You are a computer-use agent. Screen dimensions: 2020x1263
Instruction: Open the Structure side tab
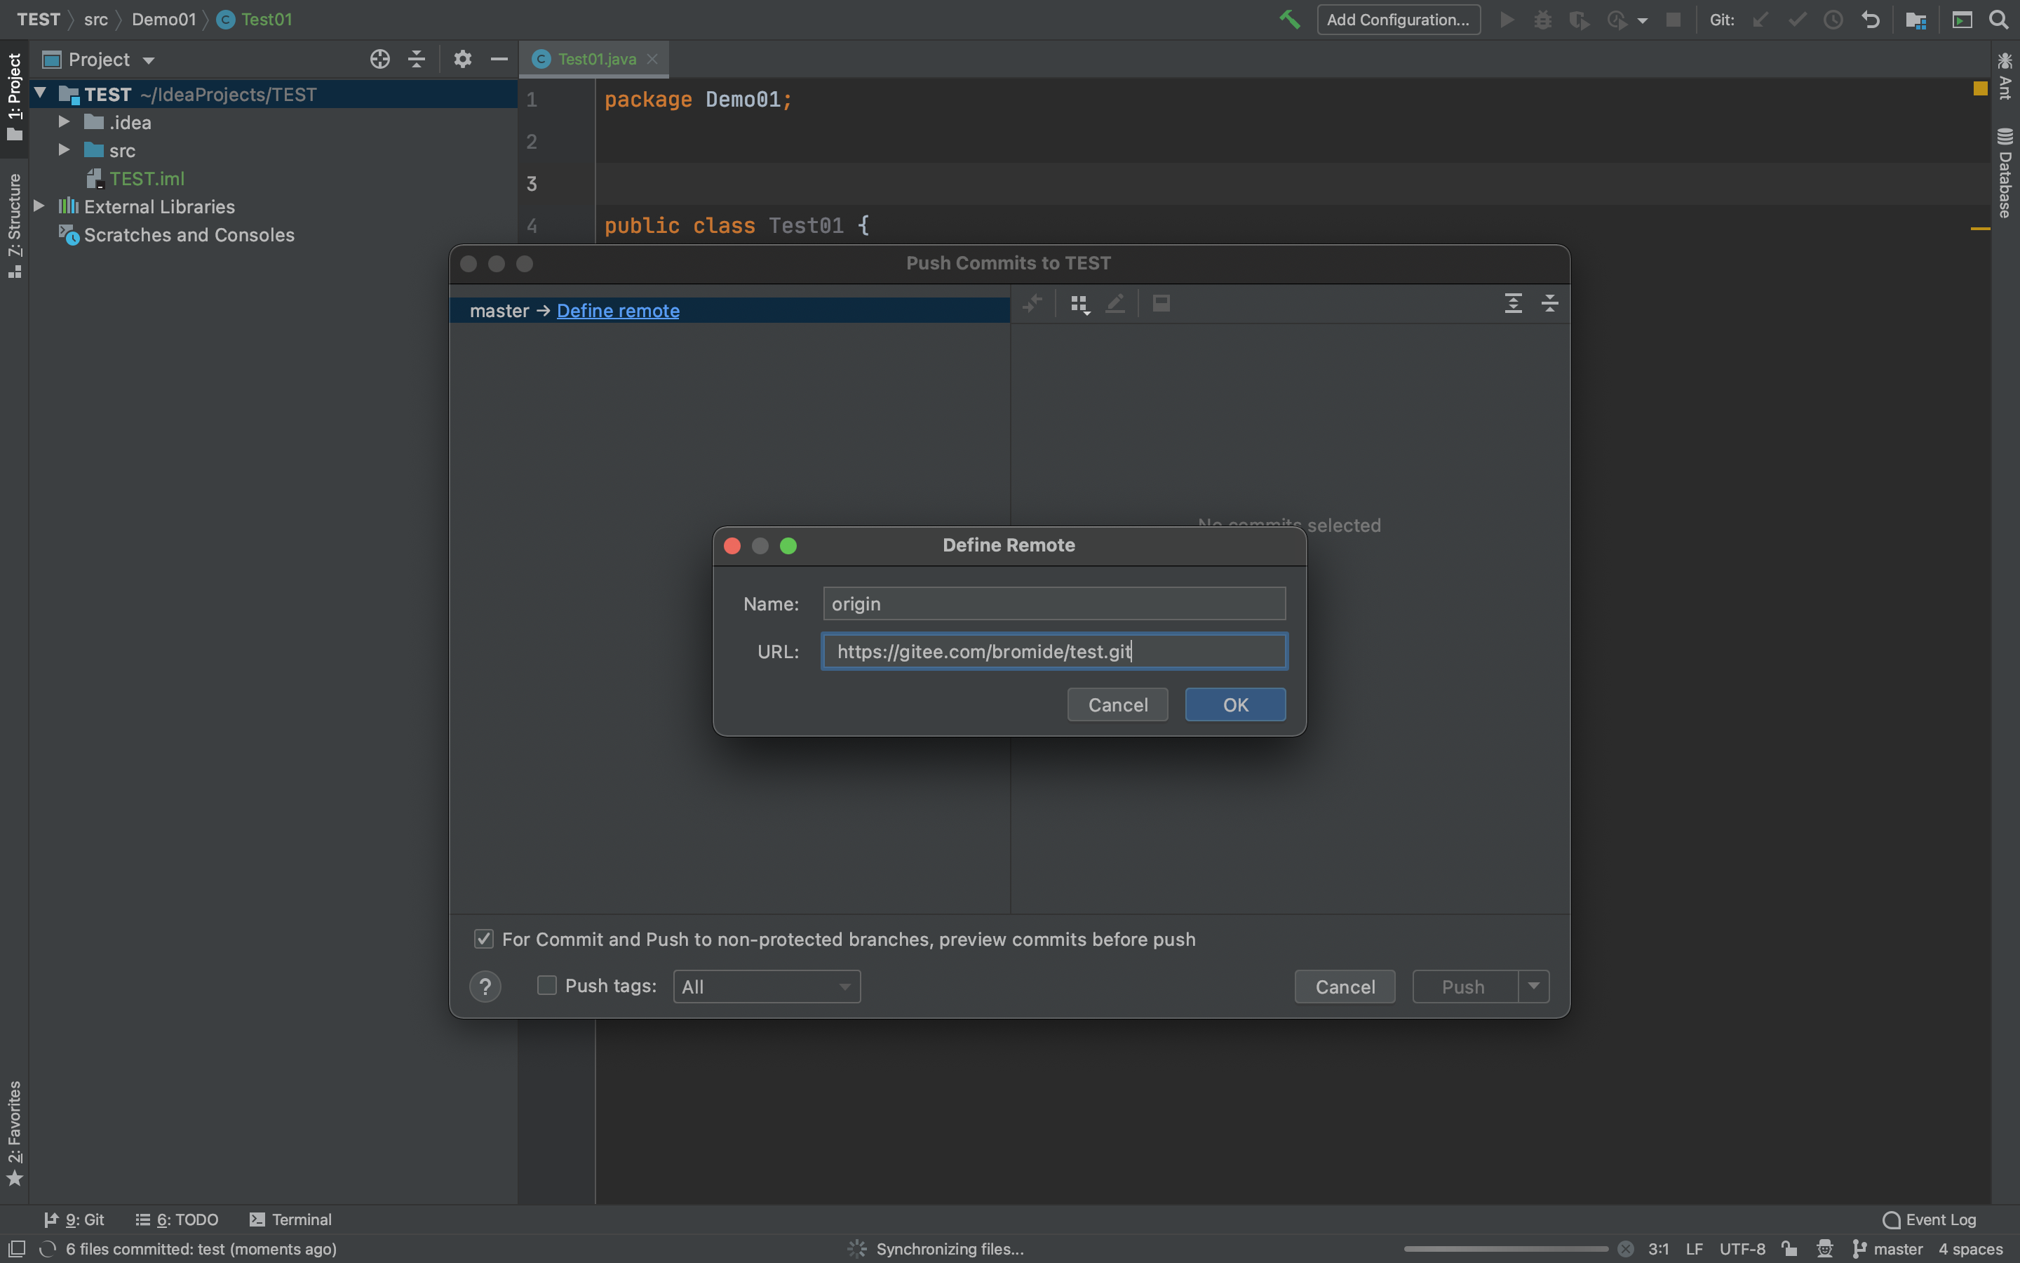pyautogui.click(x=14, y=225)
